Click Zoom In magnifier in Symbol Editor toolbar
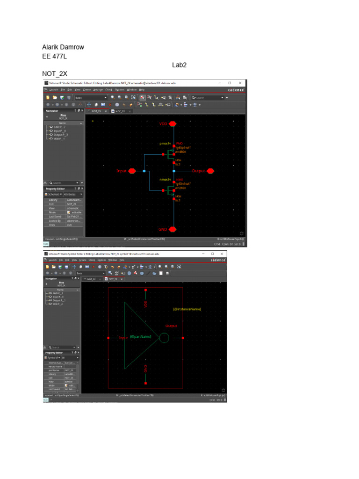This screenshot has width=359, height=479. (x=160, y=267)
